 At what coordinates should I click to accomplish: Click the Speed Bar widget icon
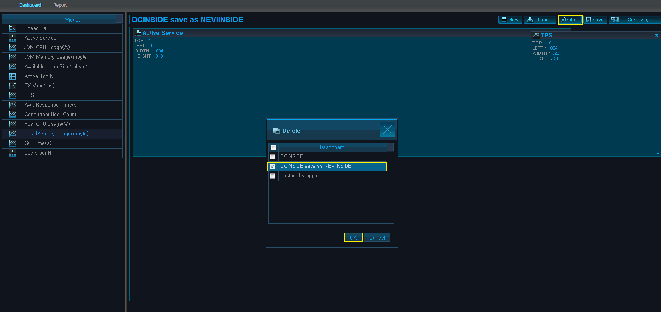click(12, 28)
